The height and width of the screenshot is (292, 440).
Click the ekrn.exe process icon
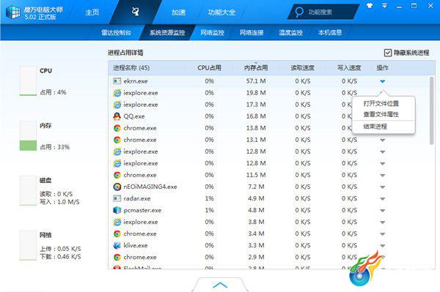pyautogui.click(x=117, y=81)
